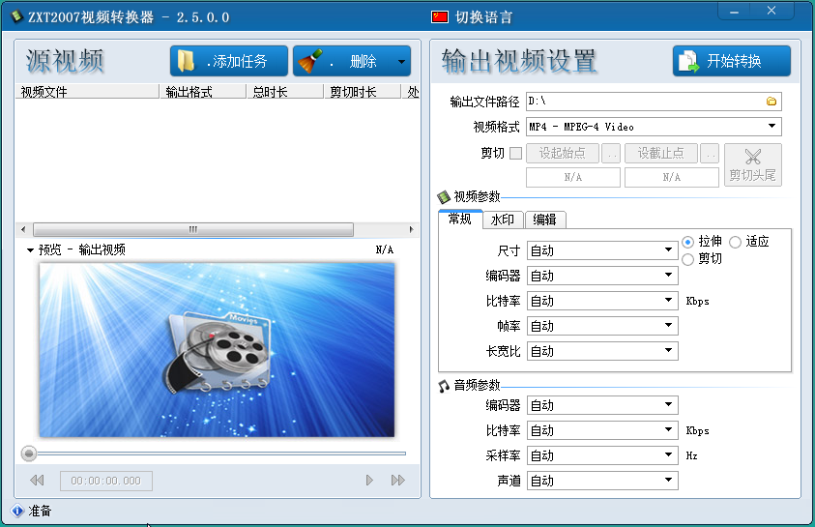This screenshot has width=815, height=527.
Task: Click the 设起始点 button
Action: [563, 154]
